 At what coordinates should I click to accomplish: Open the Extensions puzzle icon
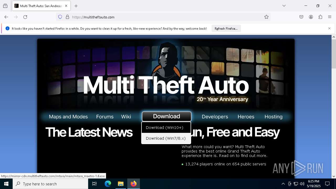pos(320,17)
